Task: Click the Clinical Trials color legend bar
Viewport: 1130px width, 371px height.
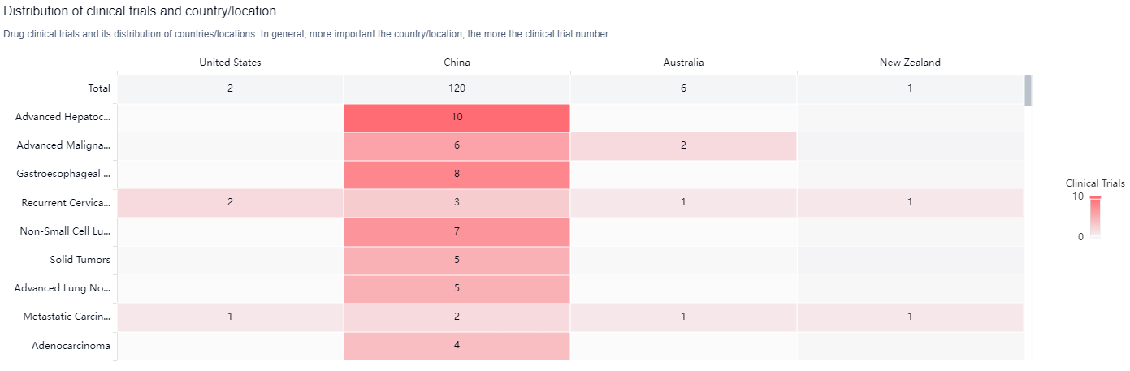Action: pyautogui.click(x=1095, y=217)
